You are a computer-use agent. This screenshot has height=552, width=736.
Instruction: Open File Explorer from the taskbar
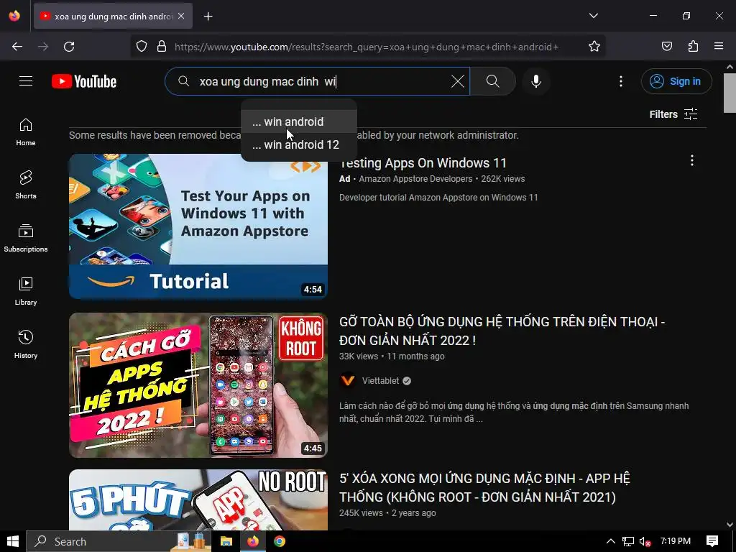coord(226,541)
